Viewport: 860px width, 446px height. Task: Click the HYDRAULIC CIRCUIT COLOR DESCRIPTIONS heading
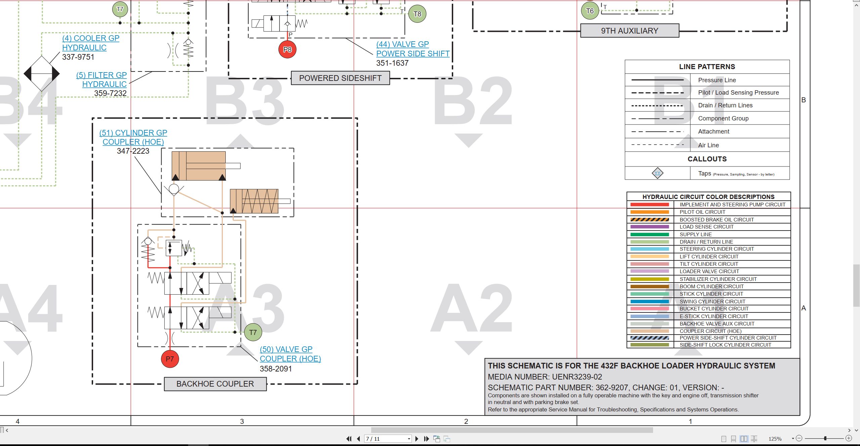(708, 197)
